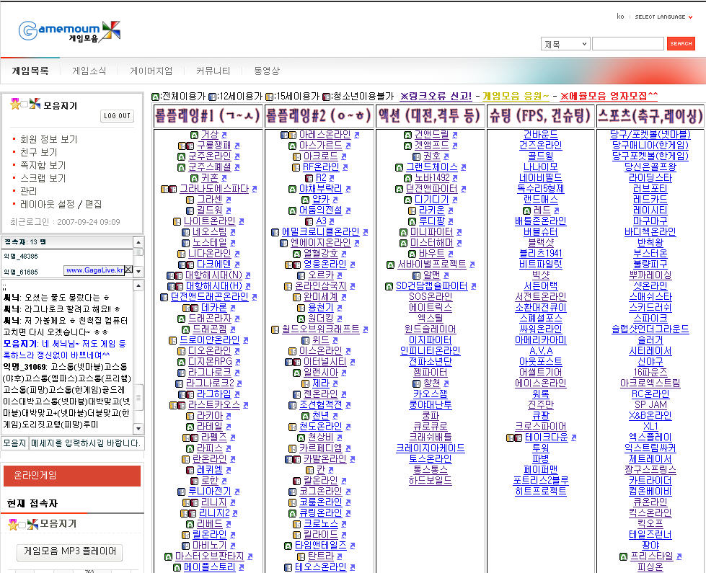
Task: Open the 당구/포켓볼(넷마블) game link
Action: (650, 135)
